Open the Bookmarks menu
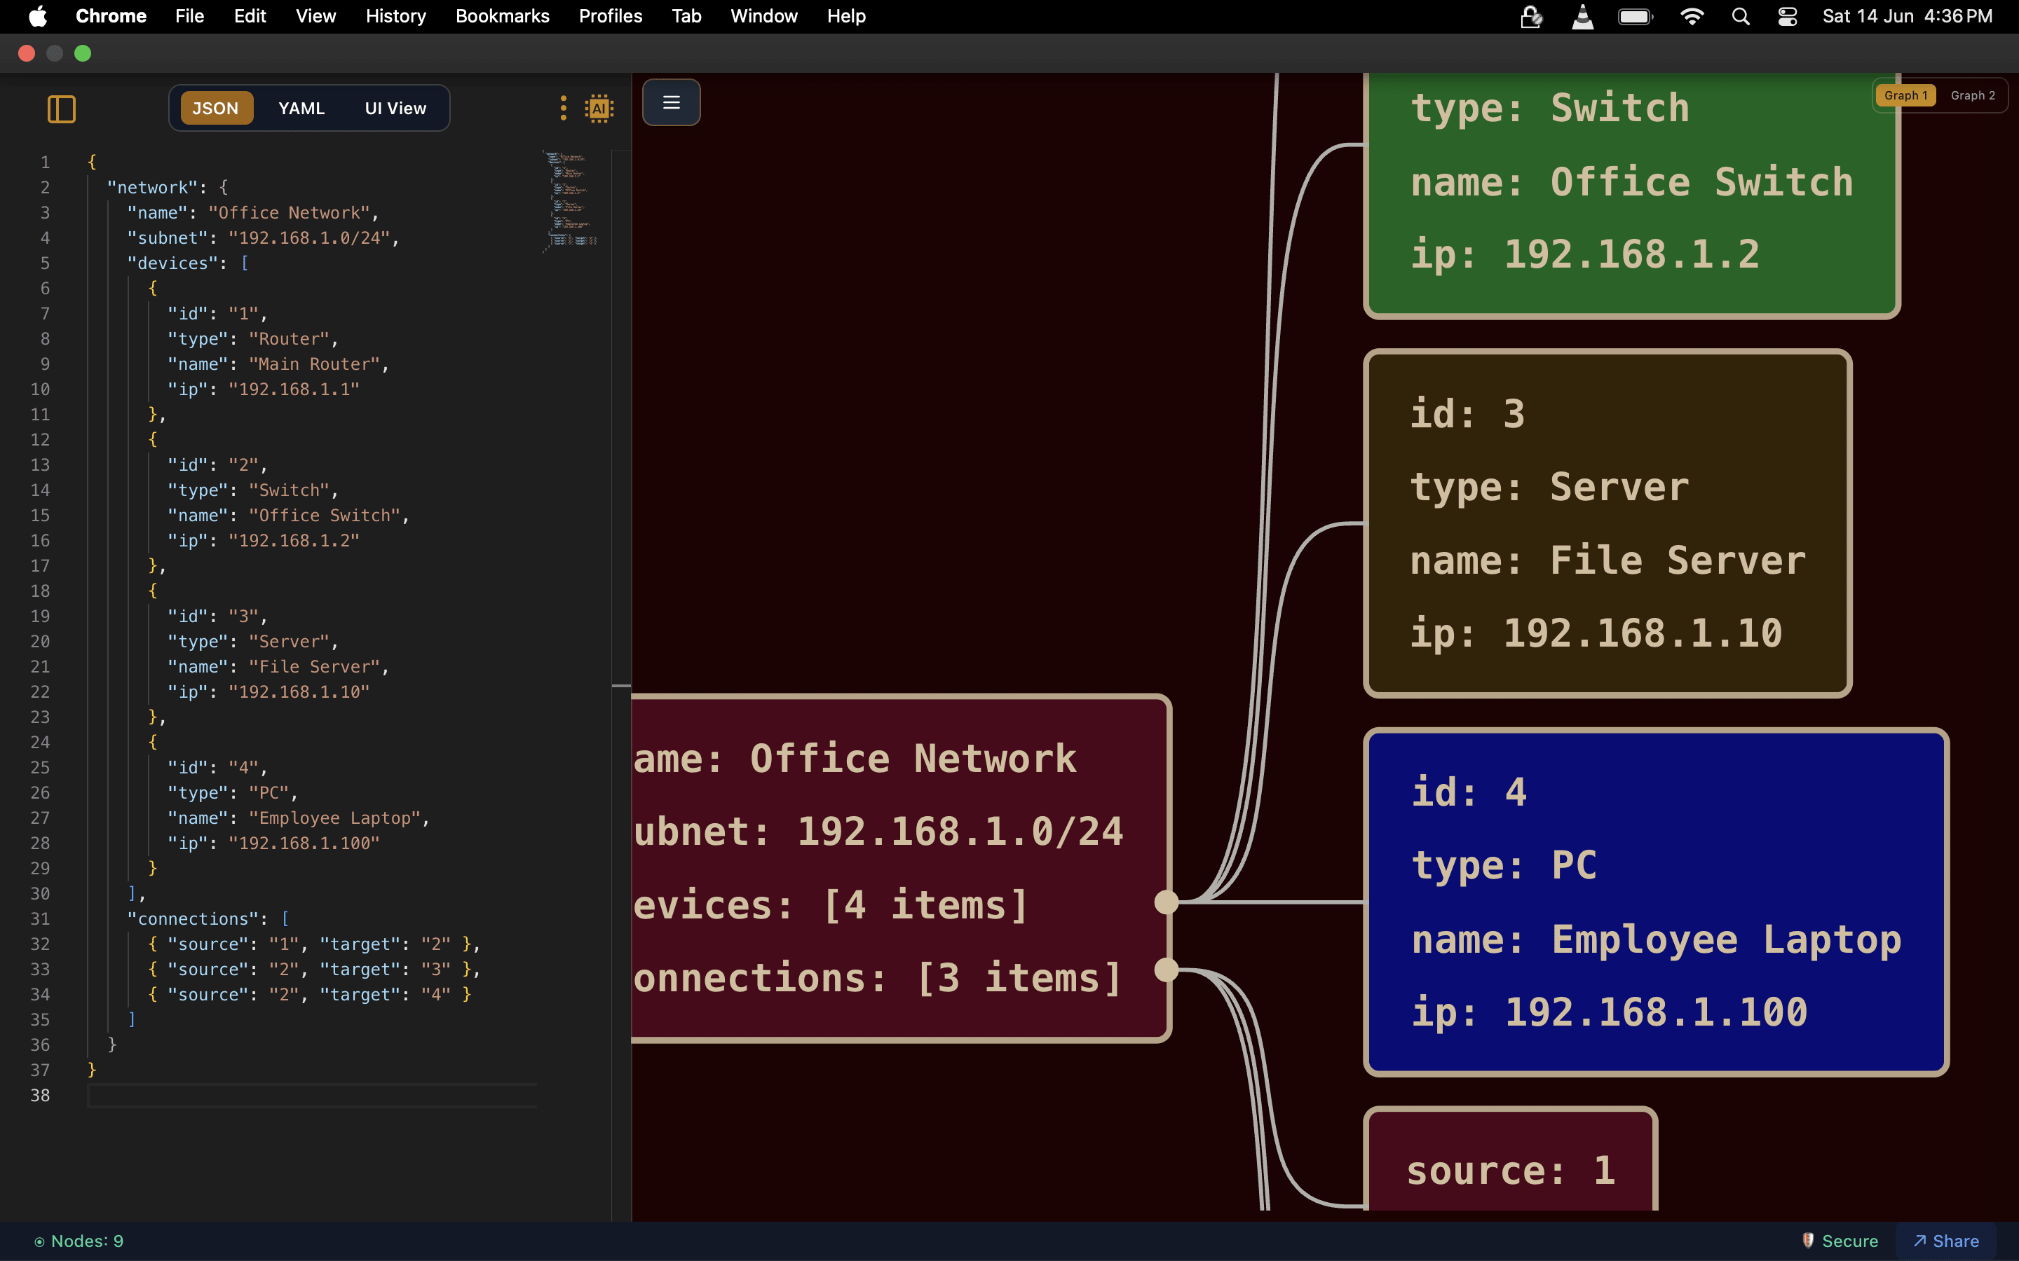 click(502, 16)
